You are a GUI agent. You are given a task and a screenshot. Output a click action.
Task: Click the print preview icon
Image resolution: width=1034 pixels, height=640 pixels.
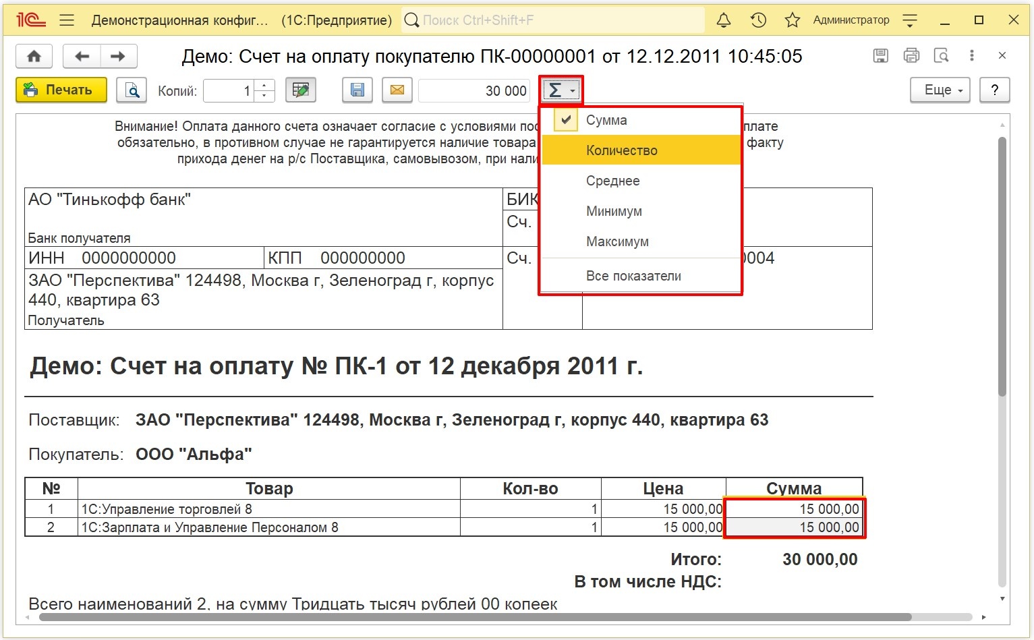pyautogui.click(x=132, y=90)
